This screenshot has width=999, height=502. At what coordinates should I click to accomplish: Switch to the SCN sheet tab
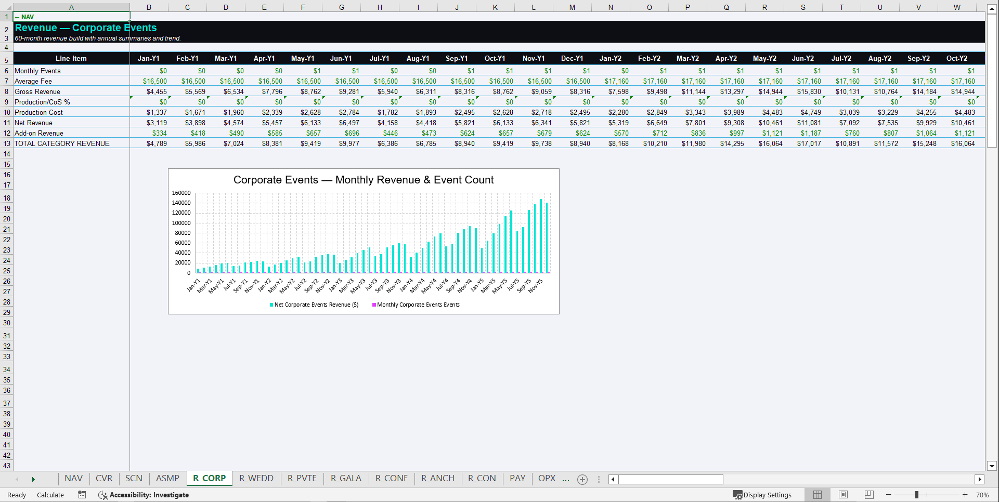coord(134,479)
